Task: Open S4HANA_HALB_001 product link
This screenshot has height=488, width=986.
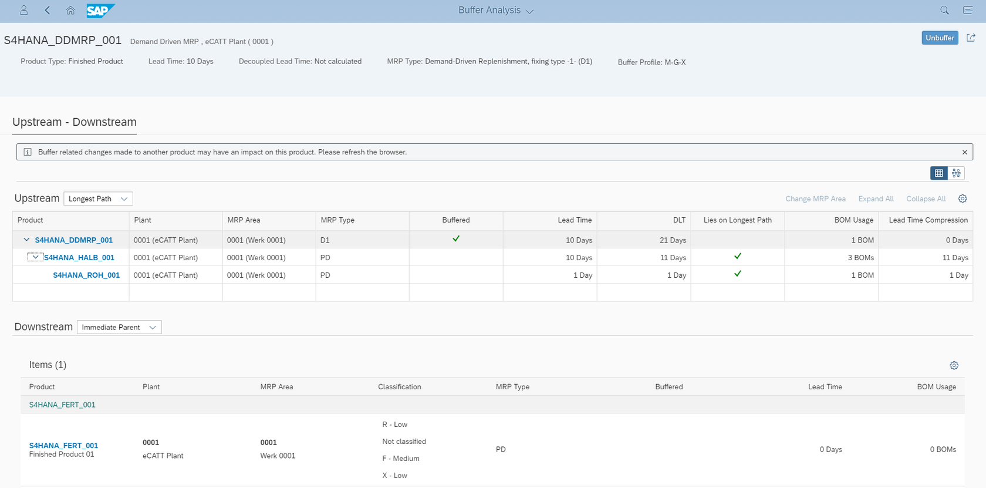Action: pyautogui.click(x=79, y=258)
